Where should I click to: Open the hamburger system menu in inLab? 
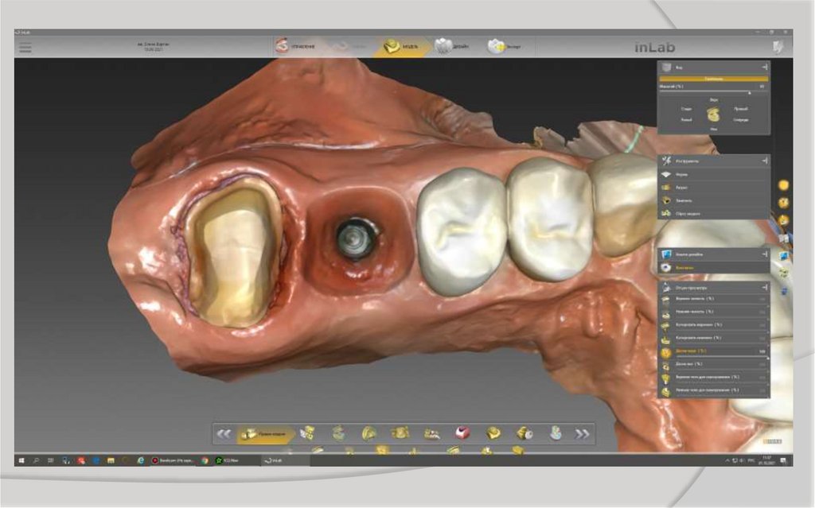click(x=25, y=47)
